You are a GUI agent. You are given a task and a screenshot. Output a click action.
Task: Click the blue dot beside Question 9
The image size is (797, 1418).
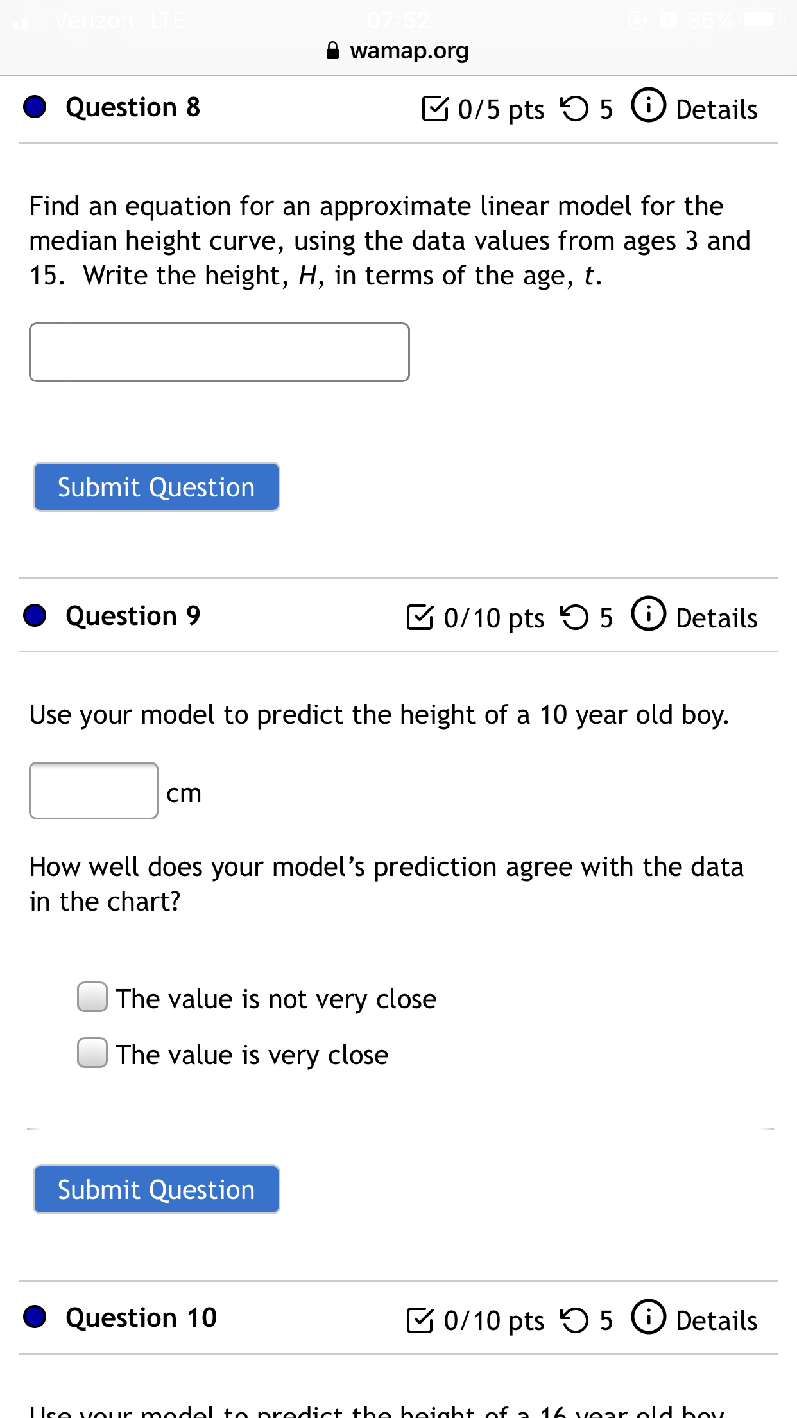click(x=35, y=615)
